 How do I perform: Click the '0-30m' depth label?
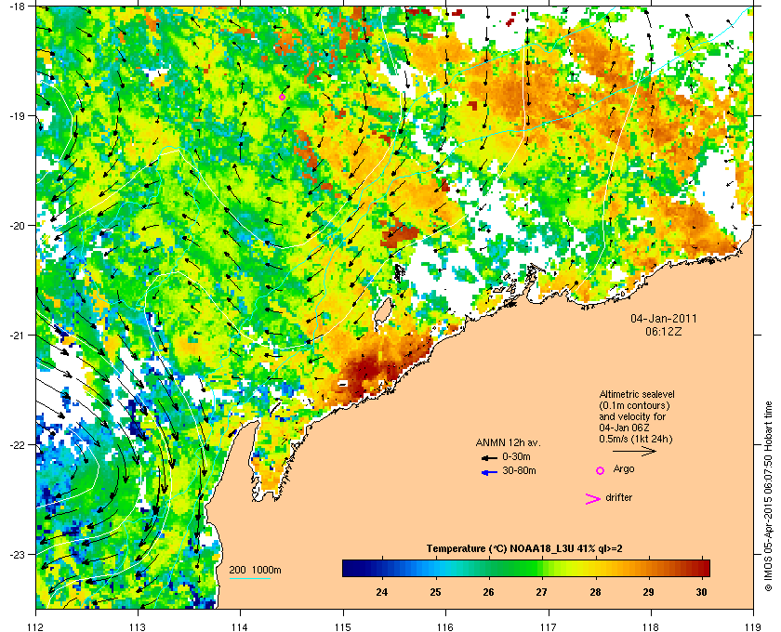(516, 456)
